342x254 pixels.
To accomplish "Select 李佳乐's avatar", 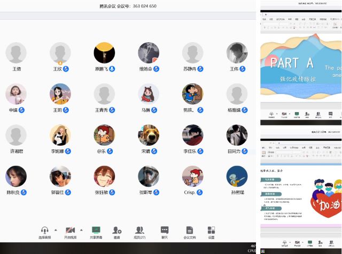I will pyautogui.click(x=192, y=135).
